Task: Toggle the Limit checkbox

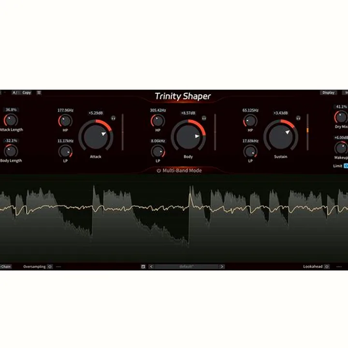Action: (x=346, y=166)
